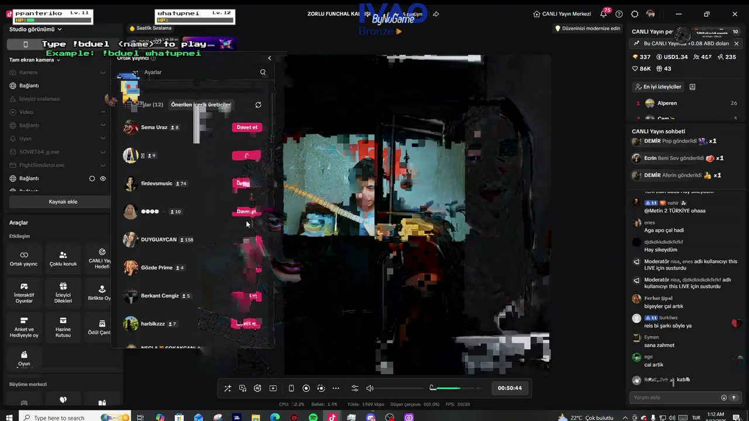
Task: Select top viewer Alperen
Action: click(x=685, y=103)
